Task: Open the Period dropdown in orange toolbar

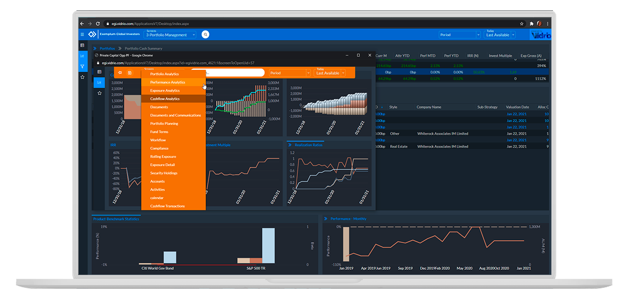Action: coord(290,73)
